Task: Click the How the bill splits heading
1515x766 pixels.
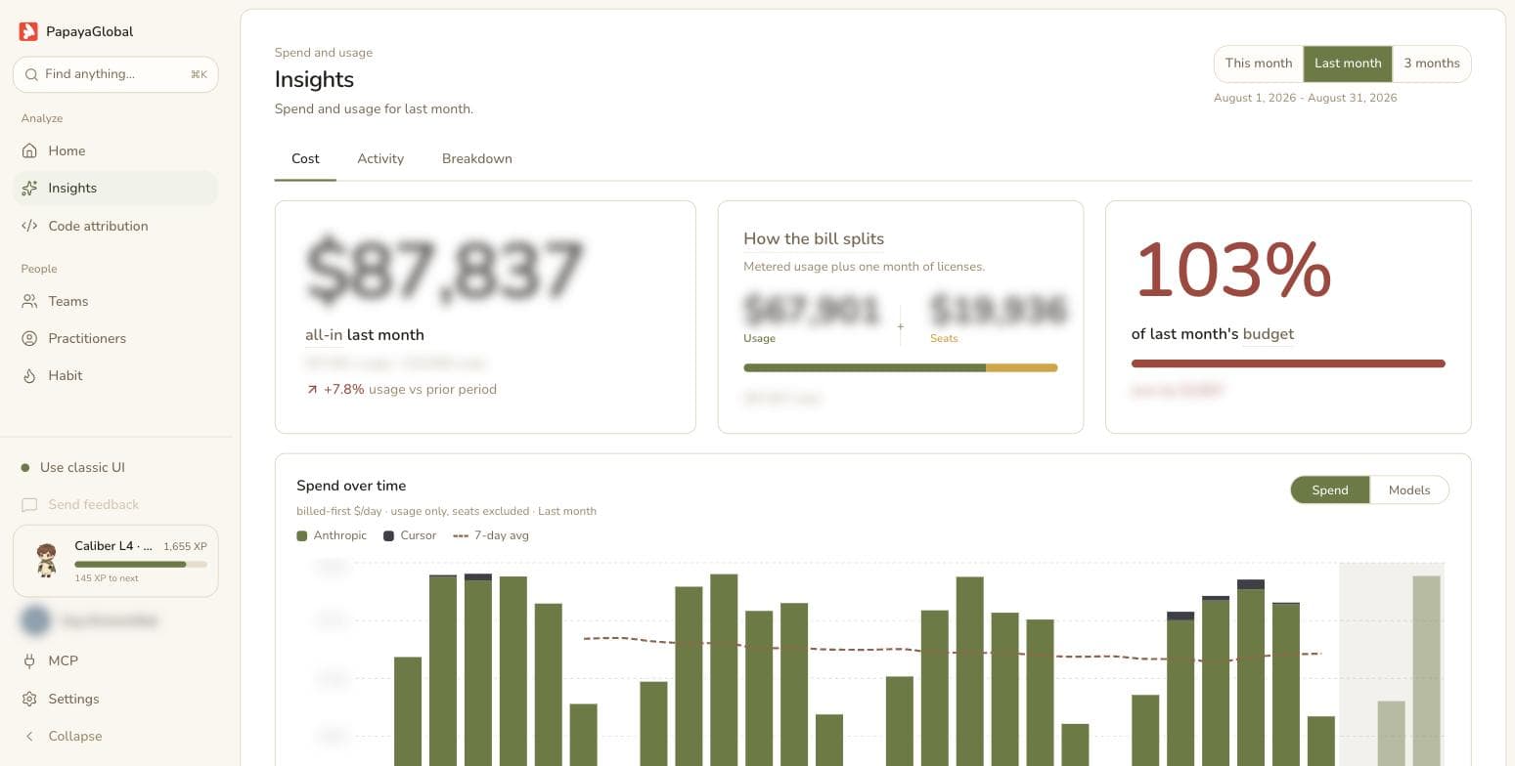Action: point(814,238)
